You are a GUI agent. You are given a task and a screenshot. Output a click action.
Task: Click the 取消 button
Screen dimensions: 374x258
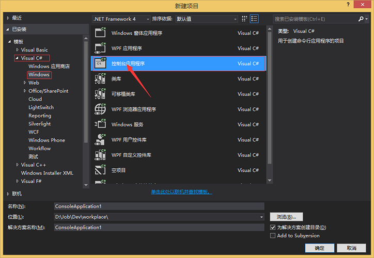351,248
